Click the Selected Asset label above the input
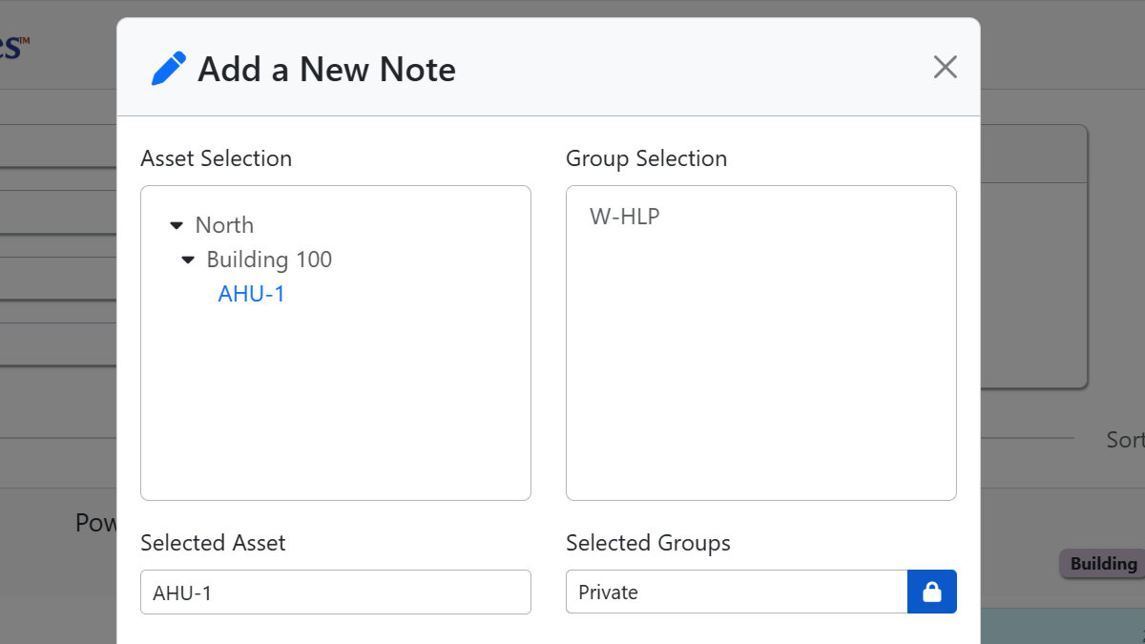1145x644 pixels. 213,542
